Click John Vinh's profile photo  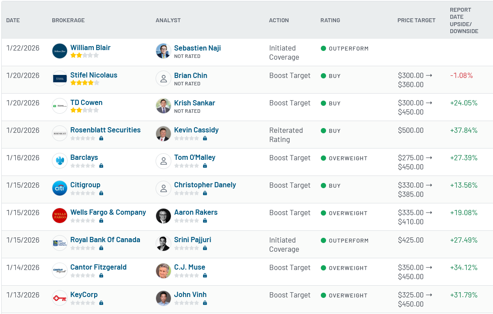pyautogui.click(x=163, y=298)
